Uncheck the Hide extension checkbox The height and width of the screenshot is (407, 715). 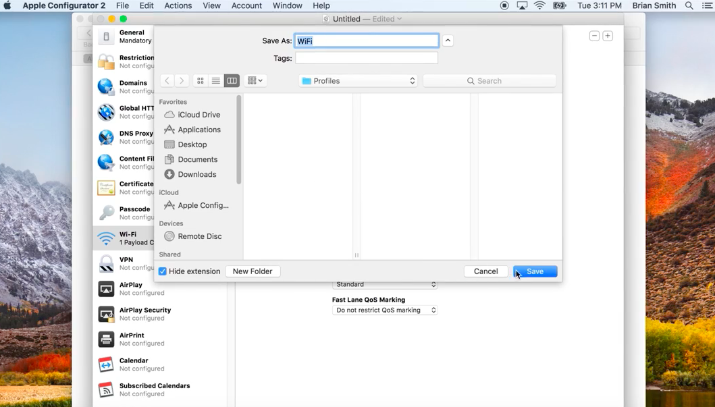click(162, 271)
